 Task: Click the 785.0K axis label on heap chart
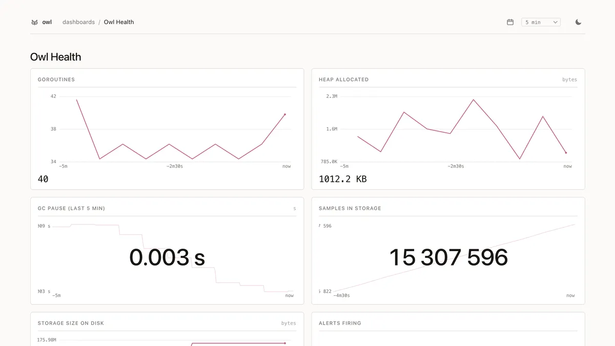pyautogui.click(x=329, y=161)
